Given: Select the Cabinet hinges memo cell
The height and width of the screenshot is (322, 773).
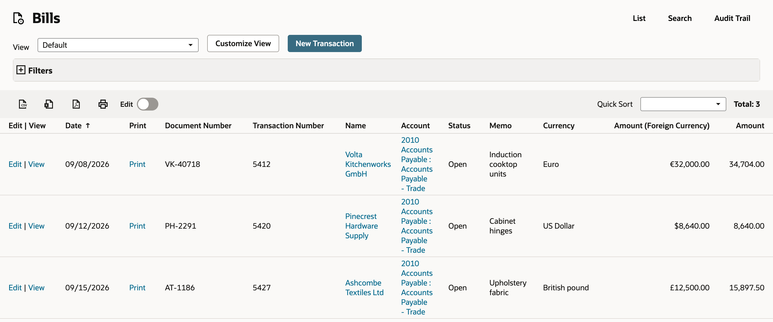Looking at the screenshot, I should pyautogui.click(x=502, y=226).
